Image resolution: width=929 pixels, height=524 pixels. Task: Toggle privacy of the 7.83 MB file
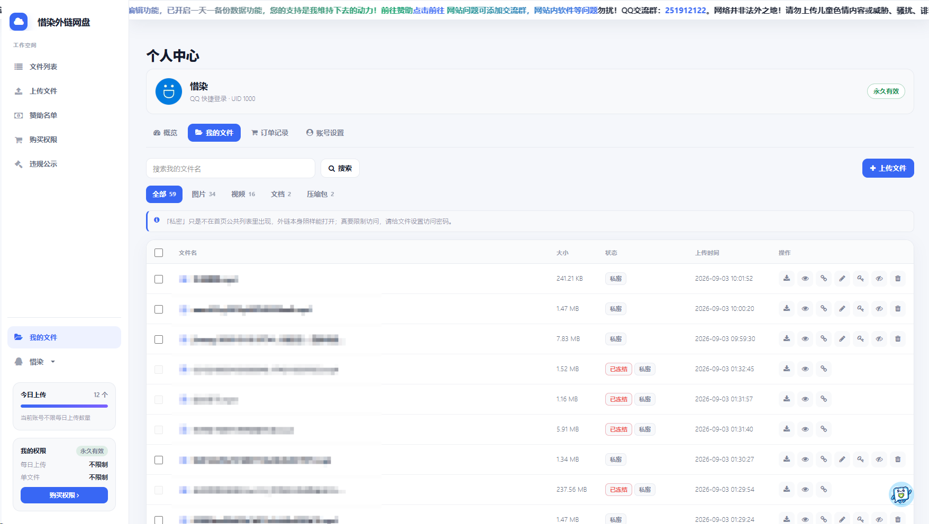pyautogui.click(x=879, y=339)
